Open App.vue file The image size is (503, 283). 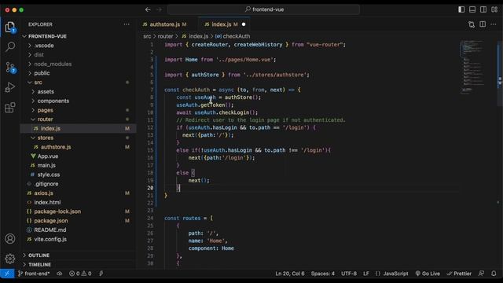[47, 156]
